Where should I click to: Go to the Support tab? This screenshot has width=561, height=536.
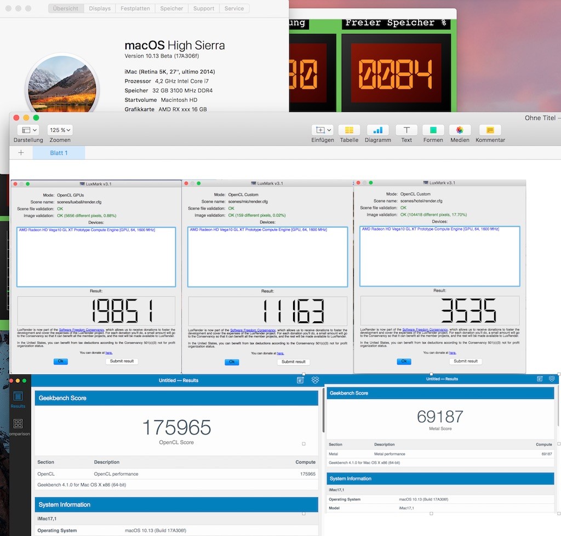(204, 8)
